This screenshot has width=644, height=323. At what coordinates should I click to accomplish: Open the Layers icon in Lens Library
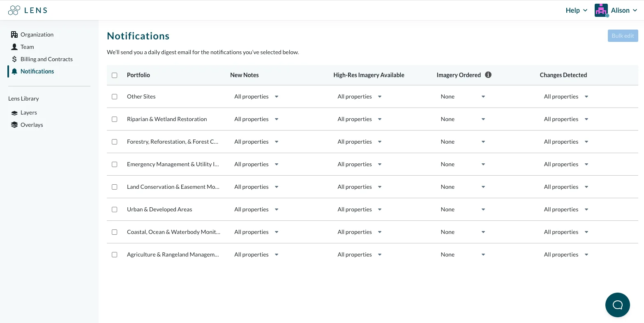coord(14,113)
